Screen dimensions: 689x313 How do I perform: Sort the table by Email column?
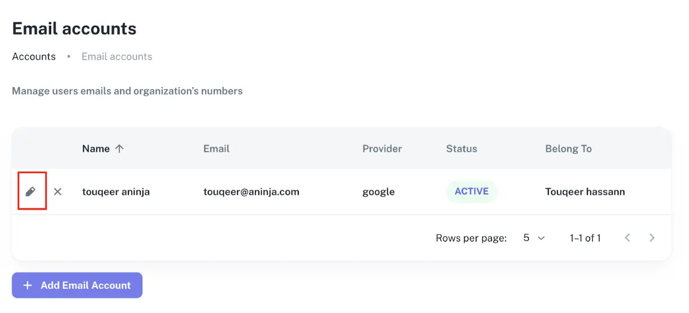pyautogui.click(x=216, y=149)
